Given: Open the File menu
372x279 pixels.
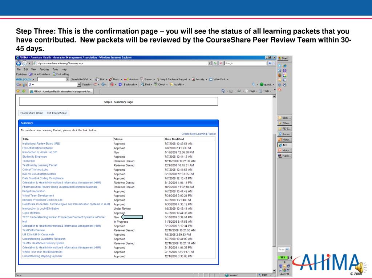Looking at the screenshot, I should 19,69.
